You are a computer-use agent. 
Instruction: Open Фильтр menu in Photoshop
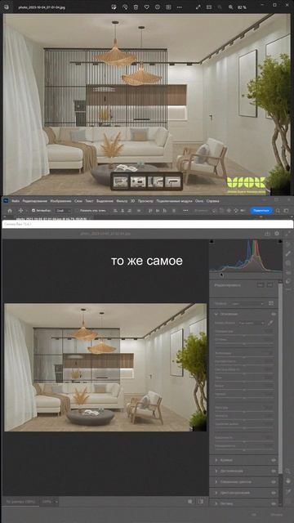click(x=122, y=201)
